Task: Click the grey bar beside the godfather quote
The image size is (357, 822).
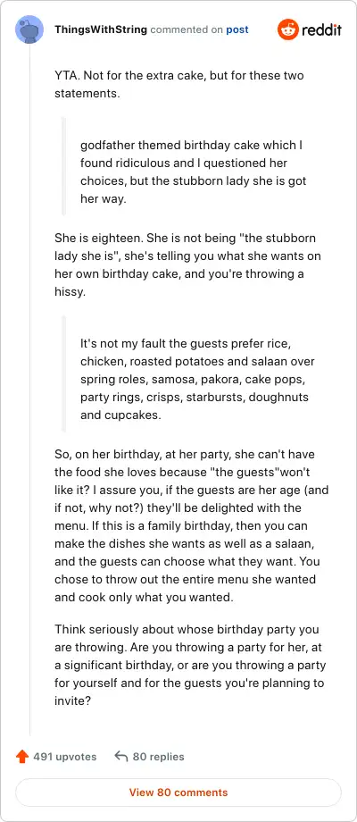Action: tap(64, 167)
